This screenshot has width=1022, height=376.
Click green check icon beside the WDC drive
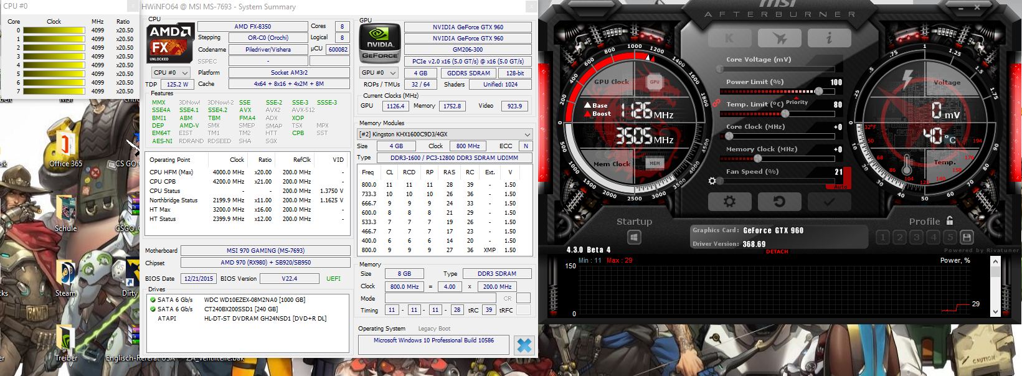(x=153, y=300)
